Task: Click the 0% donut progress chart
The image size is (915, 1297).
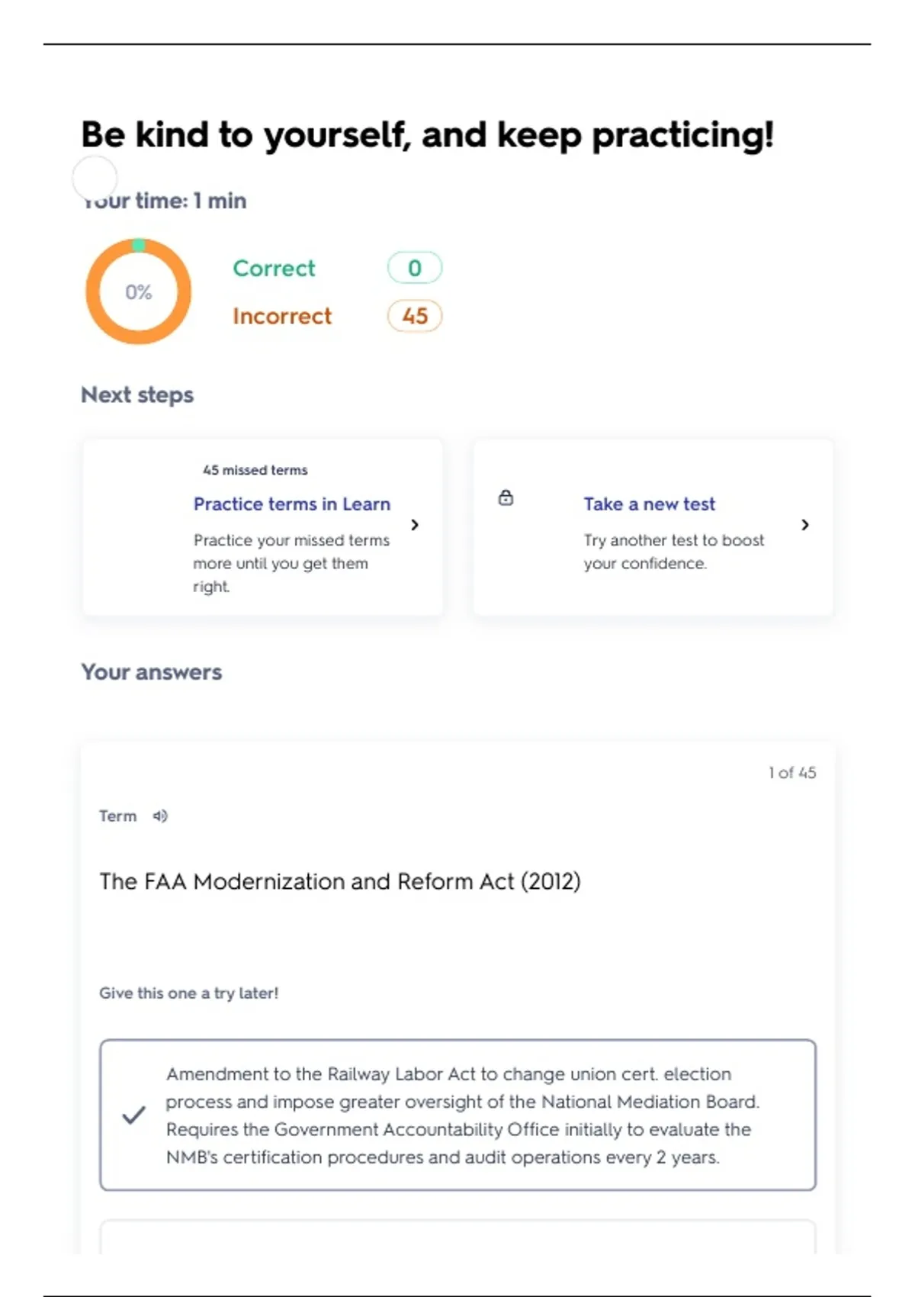Action: pos(138,291)
